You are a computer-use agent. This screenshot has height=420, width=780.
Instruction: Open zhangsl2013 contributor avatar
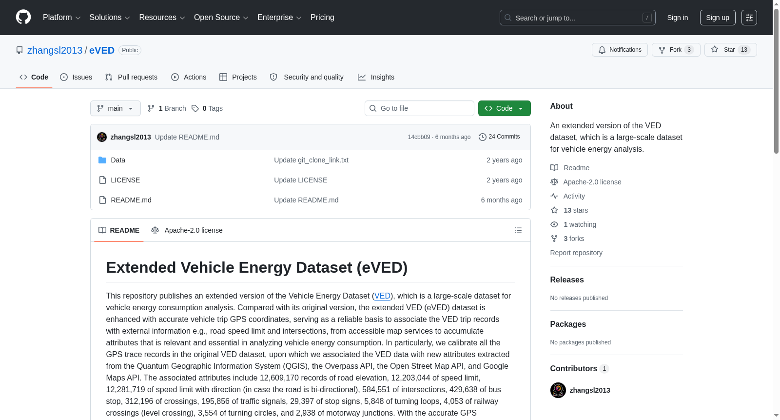(x=558, y=390)
